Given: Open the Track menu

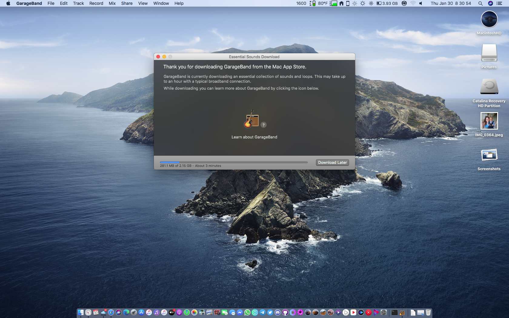Looking at the screenshot, I should [x=78, y=3].
